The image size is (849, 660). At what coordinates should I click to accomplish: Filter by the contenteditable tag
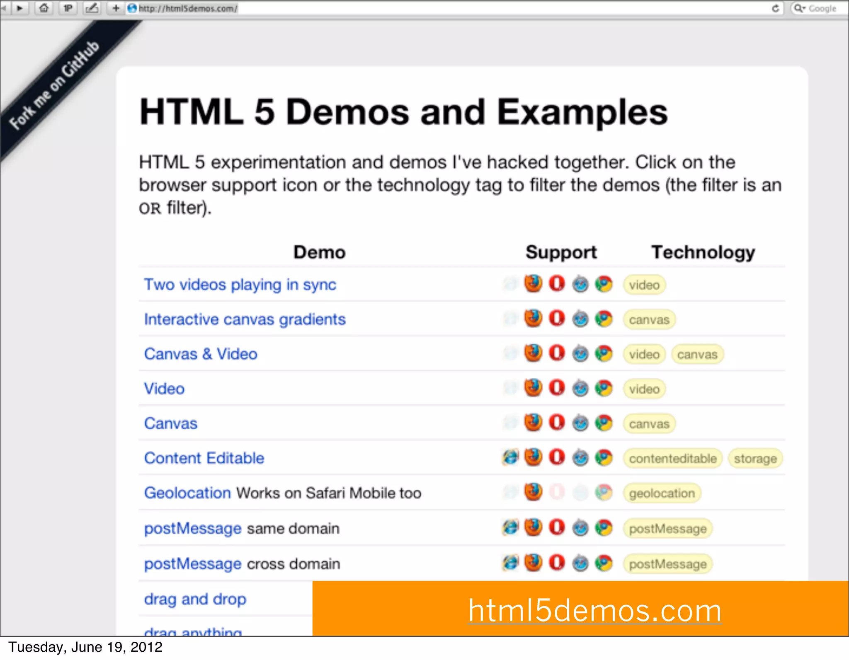pyautogui.click(x=672, y=458)
